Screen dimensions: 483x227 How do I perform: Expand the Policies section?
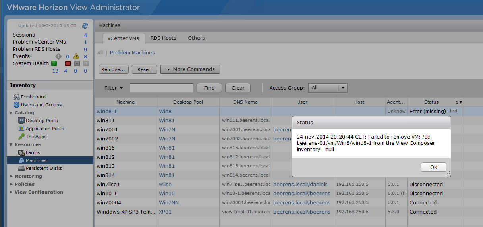[11, 184]
